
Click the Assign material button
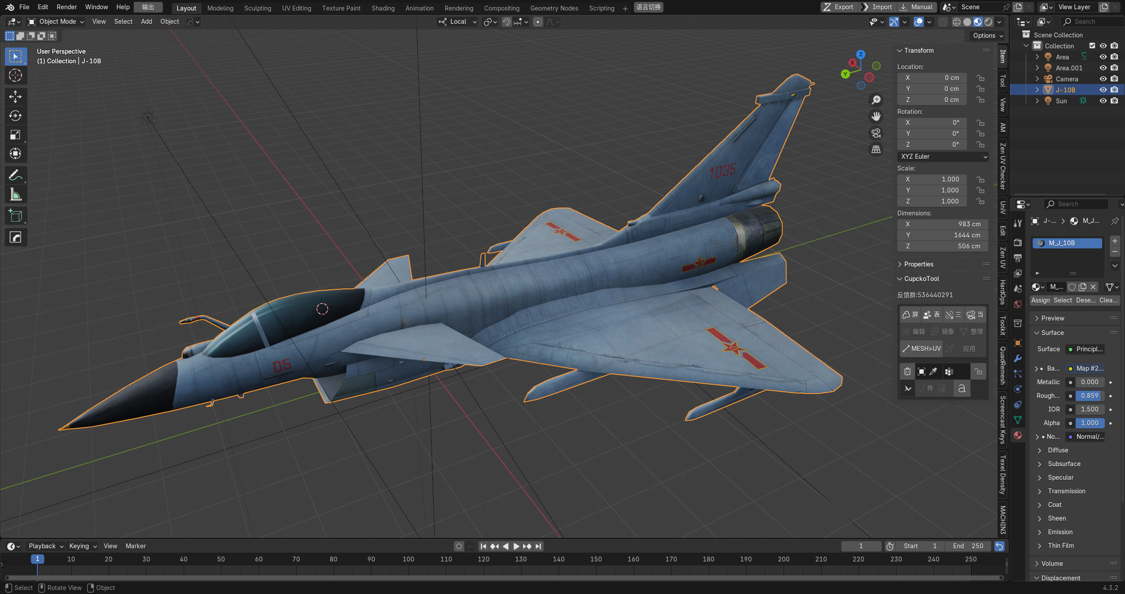pos(1040,300)
